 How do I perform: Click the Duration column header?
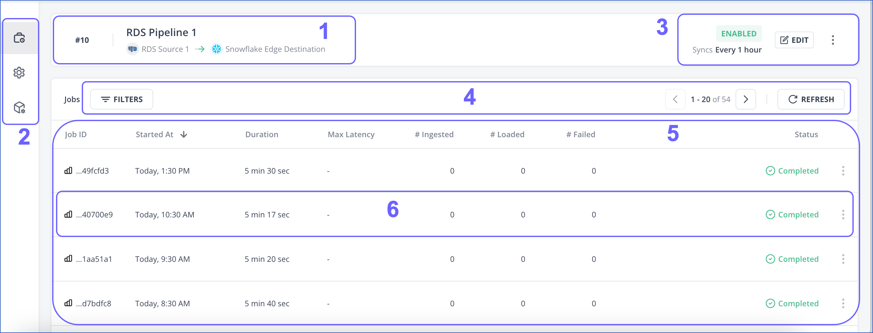tap(262, 135)
